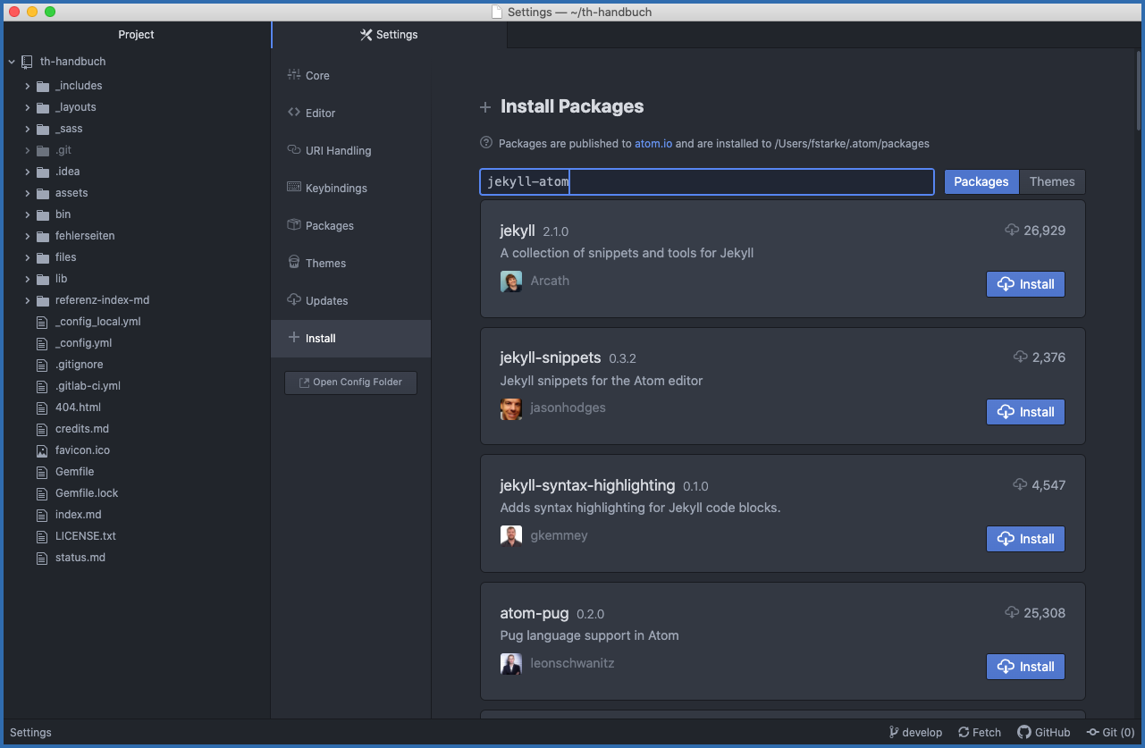Viewport: 1145px width, 748px height.
Task: Click jasonhodges avatar on jekyll-snippets card
Action: (x=511, y=408)
